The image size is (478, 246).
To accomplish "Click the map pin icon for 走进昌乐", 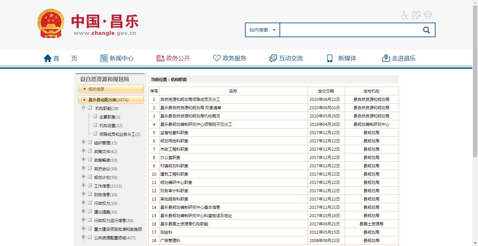I will 386,58.
